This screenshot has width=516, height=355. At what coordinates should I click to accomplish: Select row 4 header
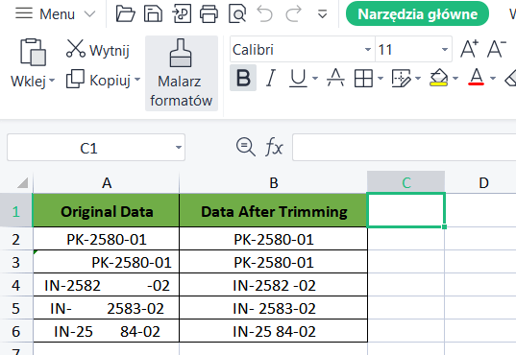[15, 285]
